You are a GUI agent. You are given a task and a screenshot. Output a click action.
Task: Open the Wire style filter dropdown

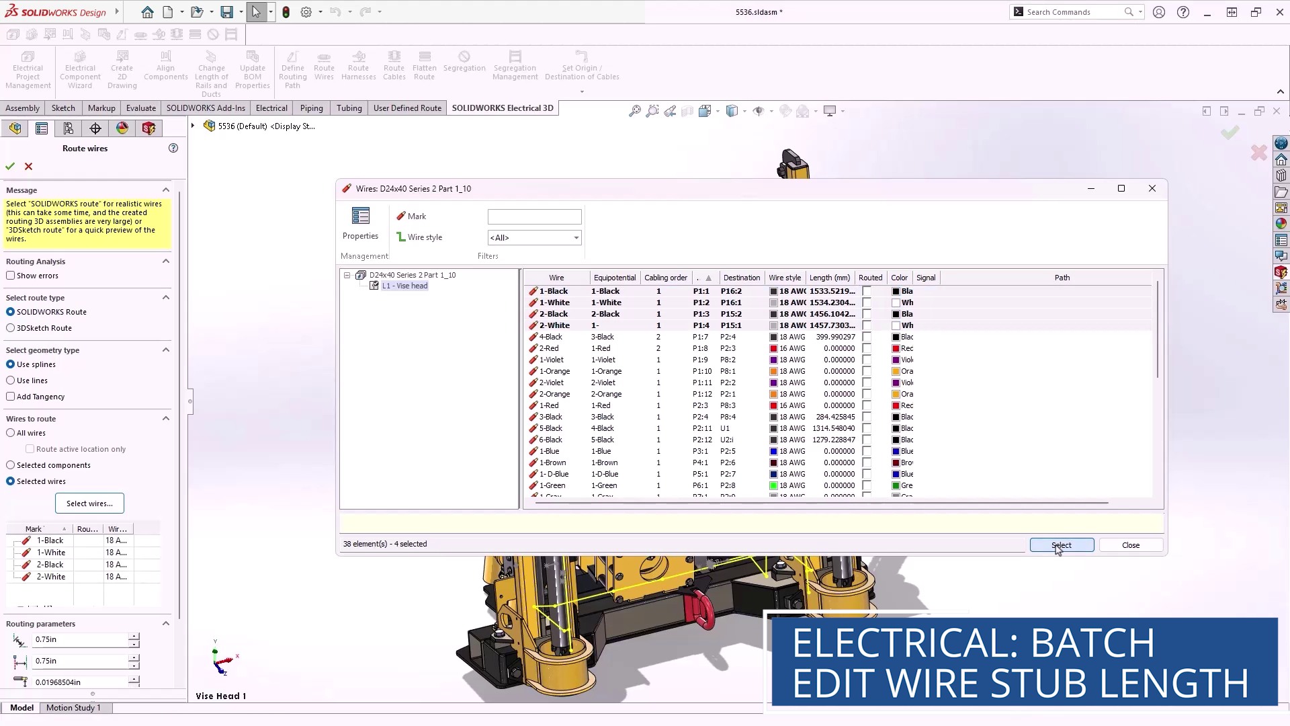click(576, 238)
